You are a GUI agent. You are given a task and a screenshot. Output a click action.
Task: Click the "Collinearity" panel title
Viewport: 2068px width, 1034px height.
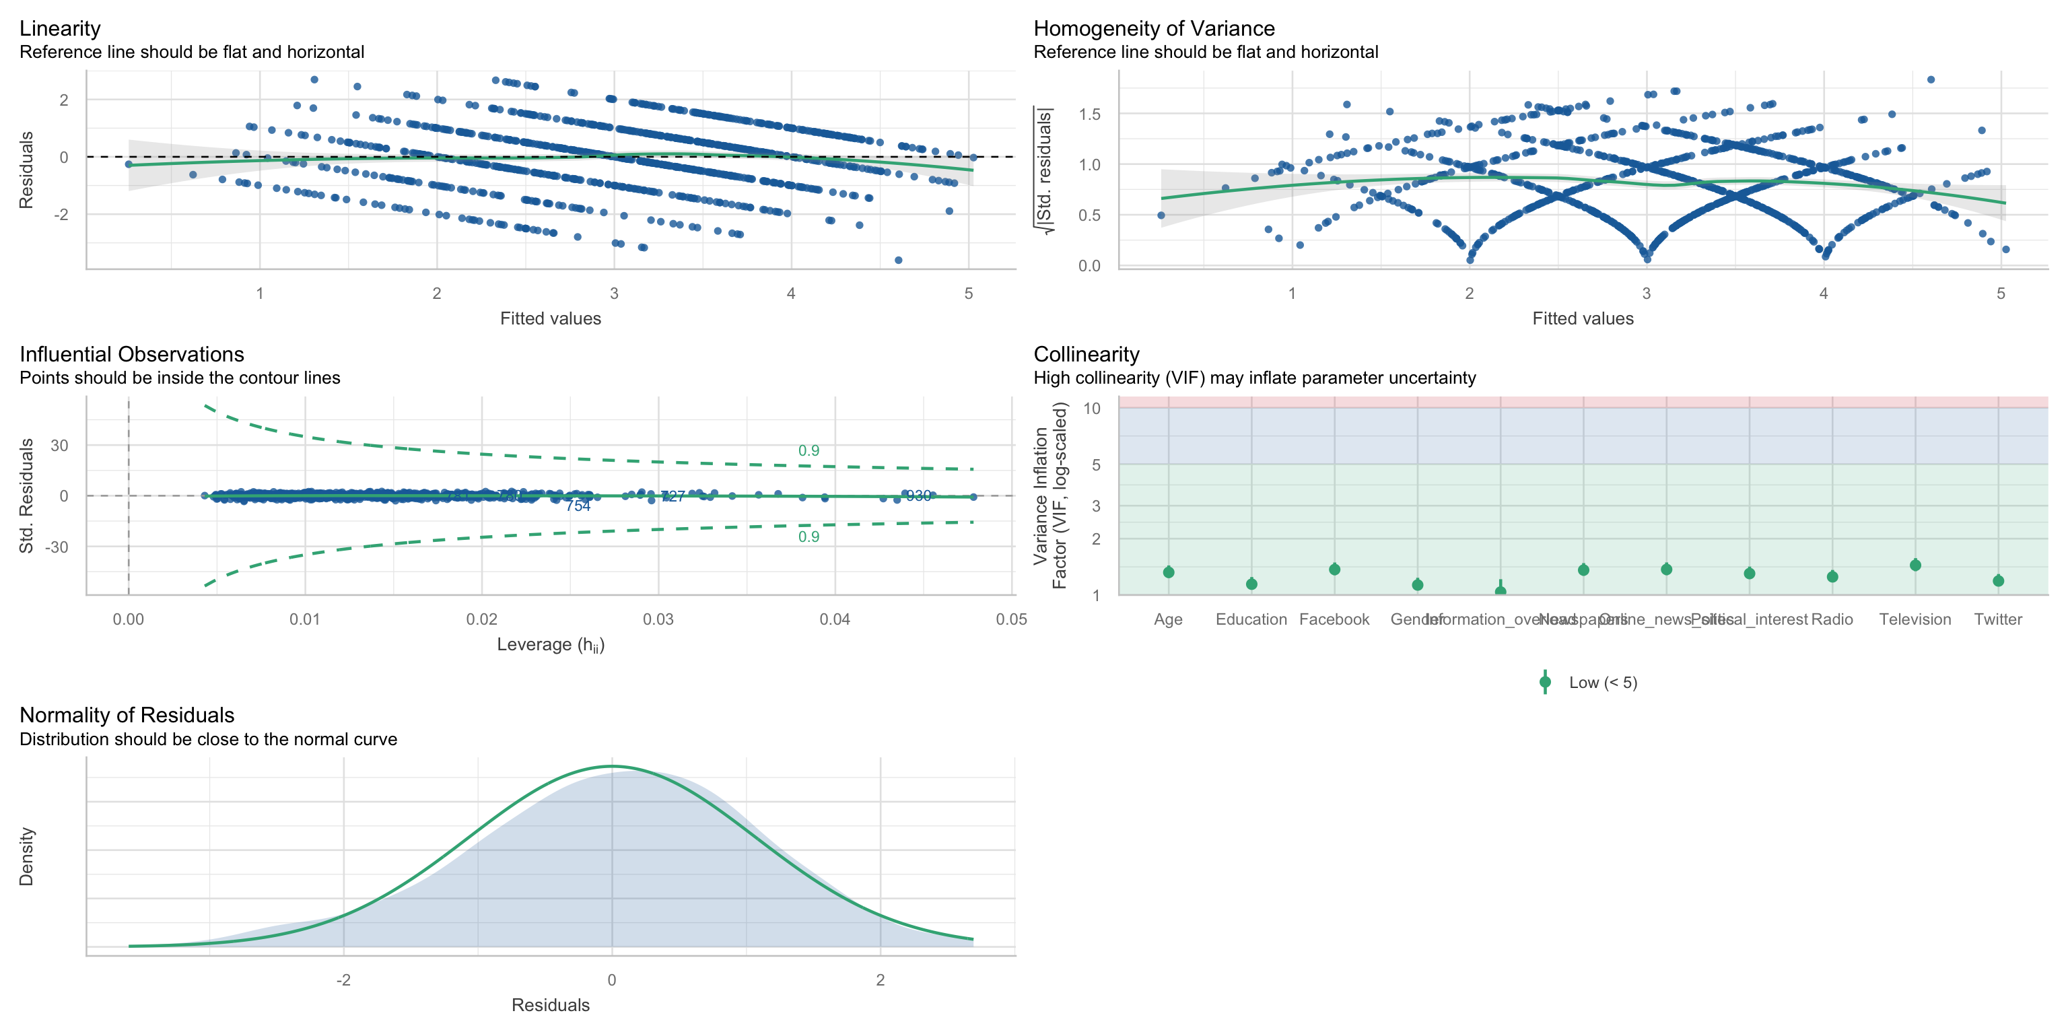pos(1087,354)
